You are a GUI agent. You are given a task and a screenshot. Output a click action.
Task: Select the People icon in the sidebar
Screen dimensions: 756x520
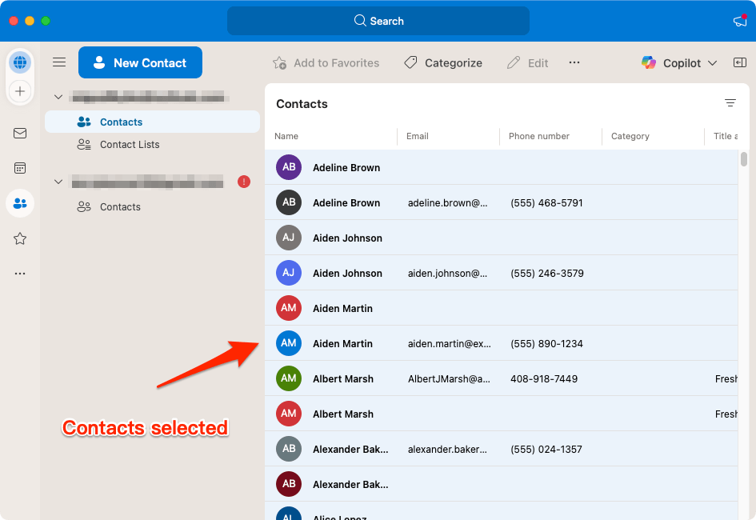20,203
